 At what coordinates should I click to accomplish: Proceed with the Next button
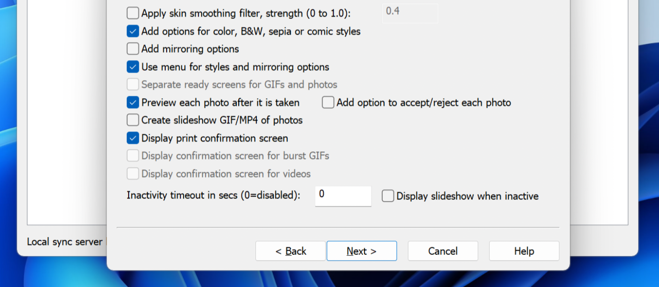tap(361, 251)
